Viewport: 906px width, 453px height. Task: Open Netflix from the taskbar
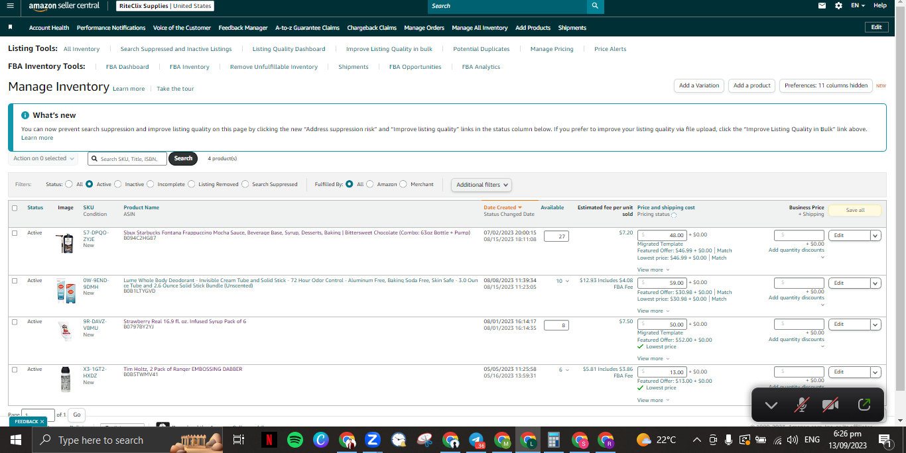[269, 440]
